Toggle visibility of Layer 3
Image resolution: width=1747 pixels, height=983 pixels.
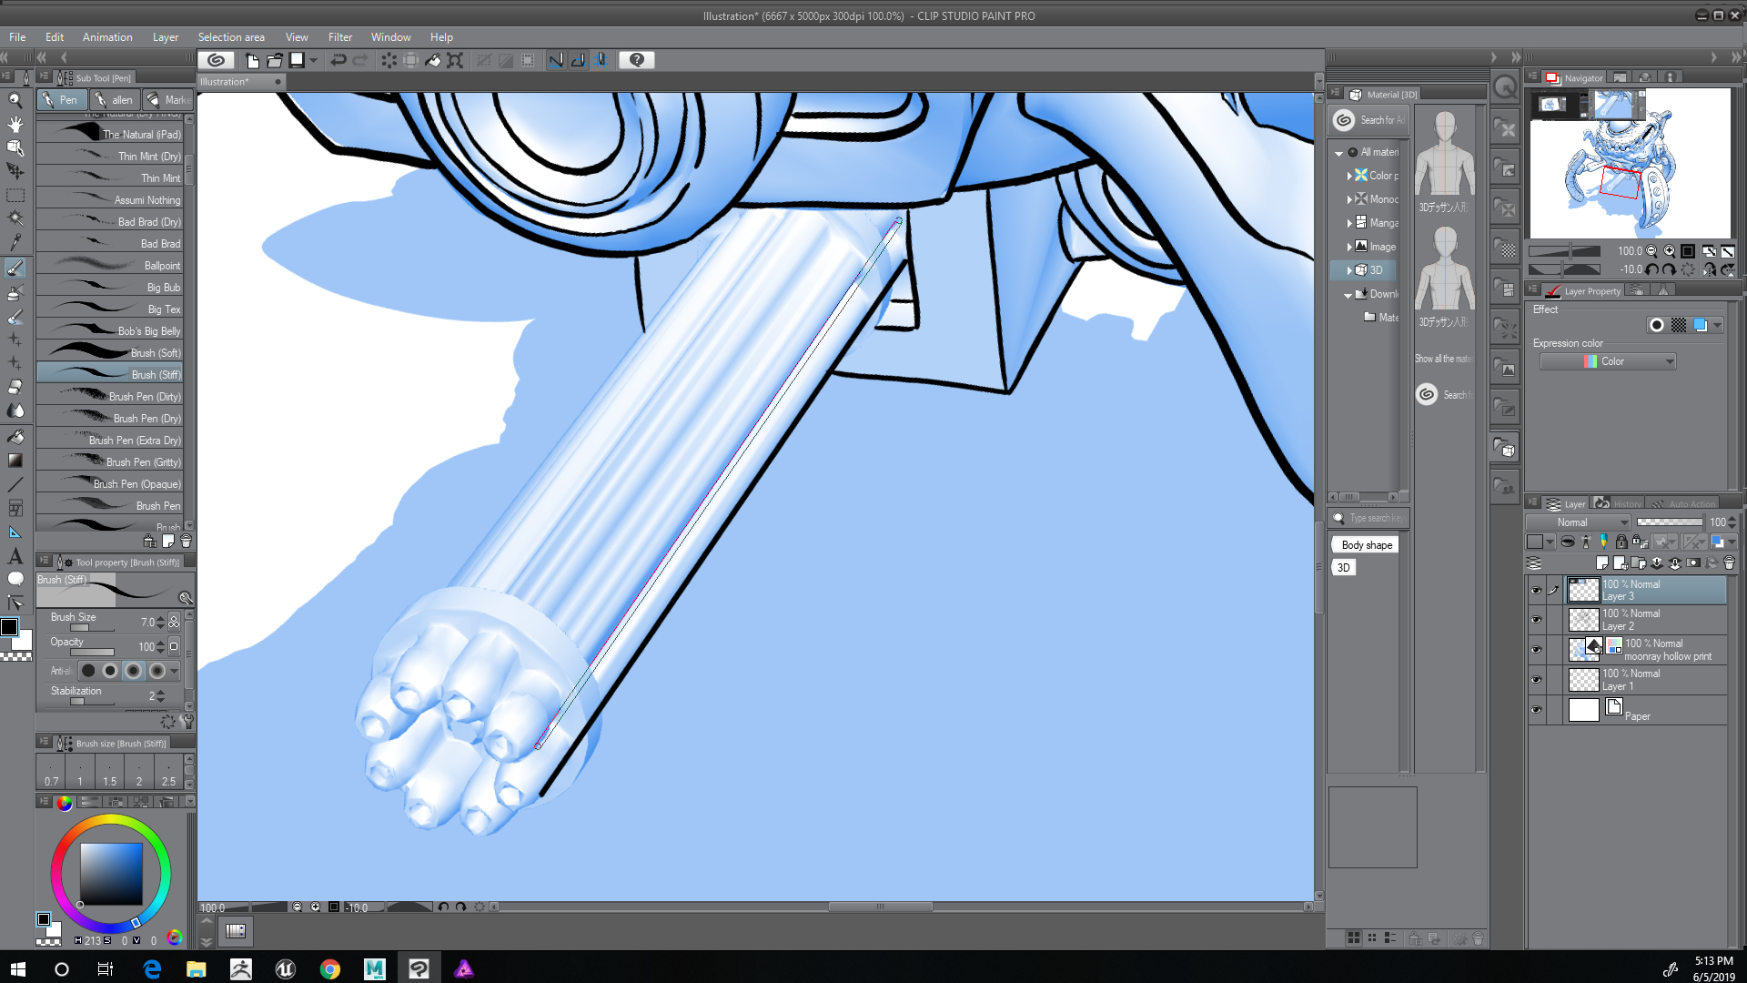pyautogui.click(x=1539, y=589)
